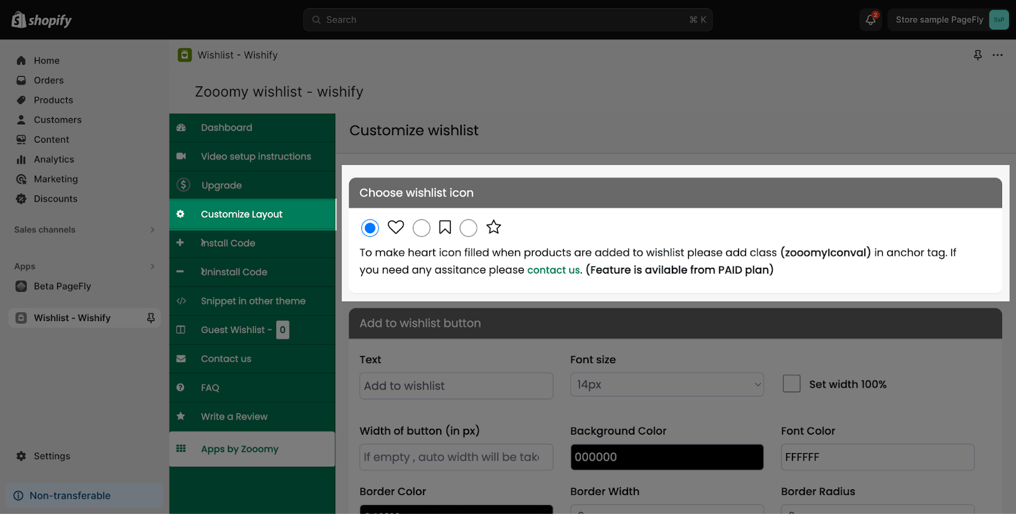Open Guest Wishlist menu item

tap(252, 330)
